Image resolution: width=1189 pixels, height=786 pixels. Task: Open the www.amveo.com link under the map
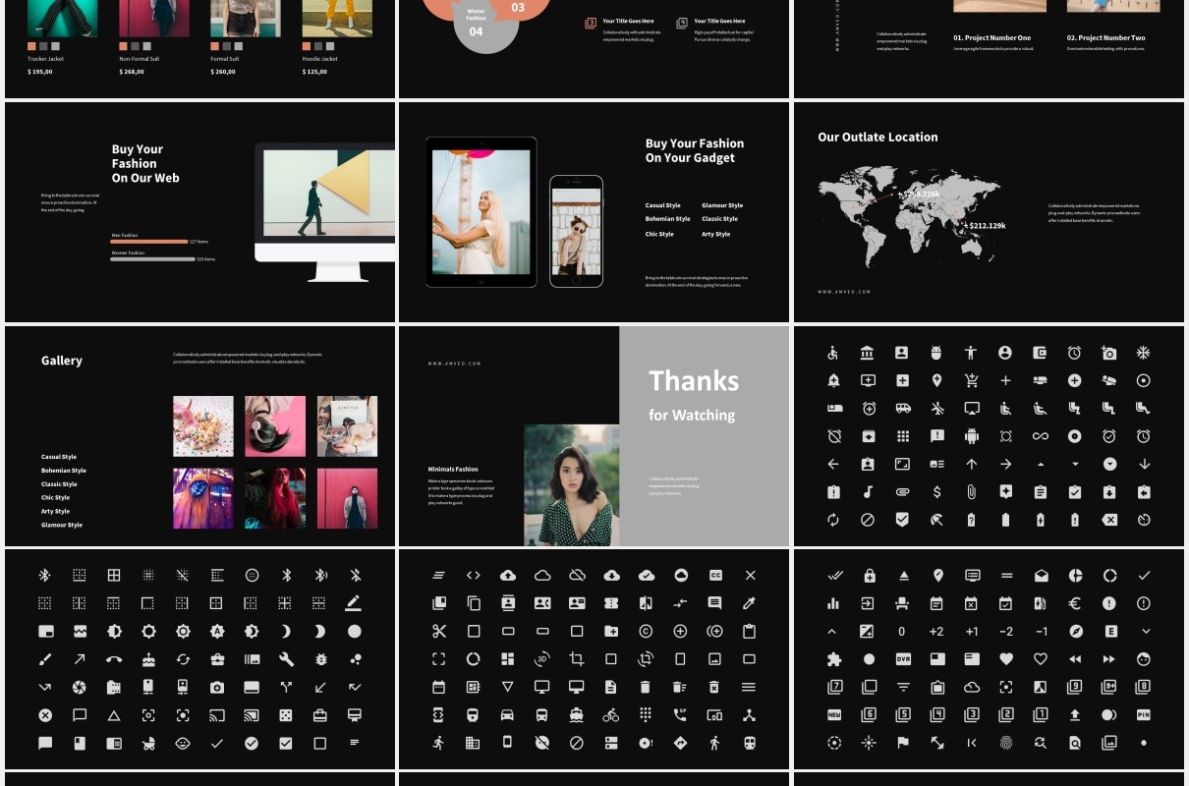[844, 292]
